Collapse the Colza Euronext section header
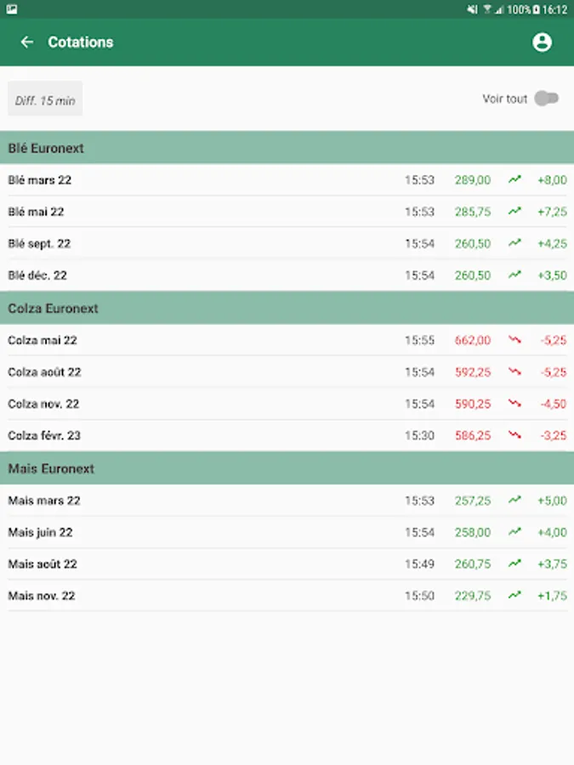This screenshot has width=574, height=765. (287, 308)
